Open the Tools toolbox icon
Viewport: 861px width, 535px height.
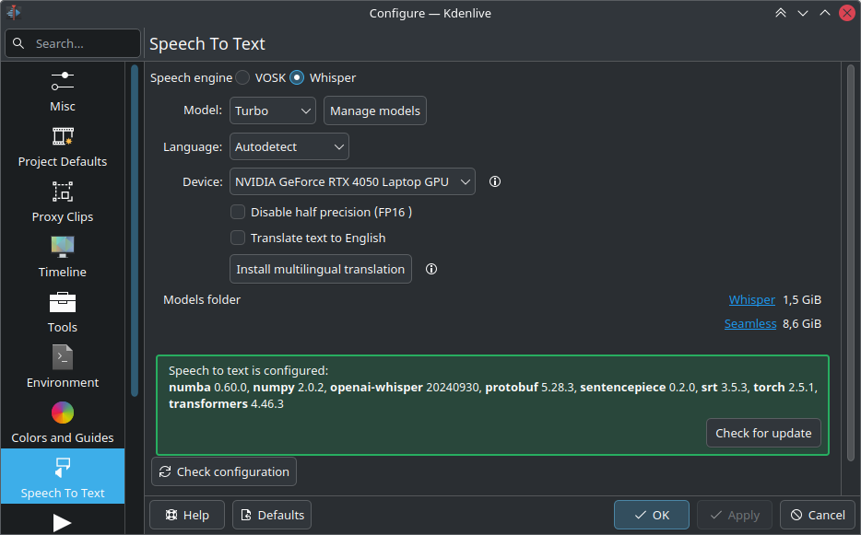63,302
